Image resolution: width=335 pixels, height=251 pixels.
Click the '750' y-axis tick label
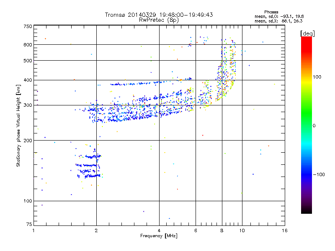28,26
